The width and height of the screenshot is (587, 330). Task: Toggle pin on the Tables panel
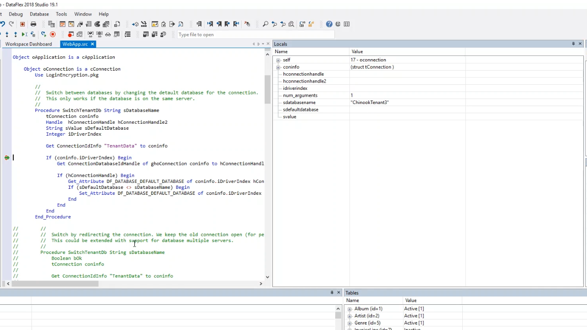(x=332, y=292)
